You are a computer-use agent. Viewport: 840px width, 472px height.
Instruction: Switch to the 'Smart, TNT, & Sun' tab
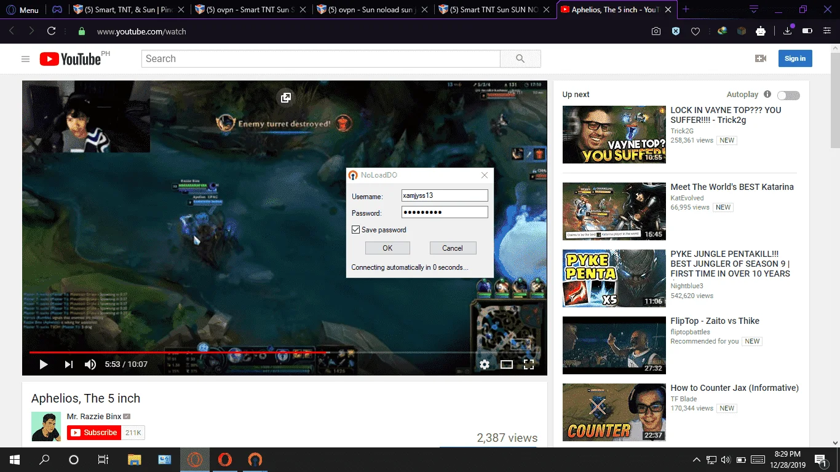pos(128,10)
